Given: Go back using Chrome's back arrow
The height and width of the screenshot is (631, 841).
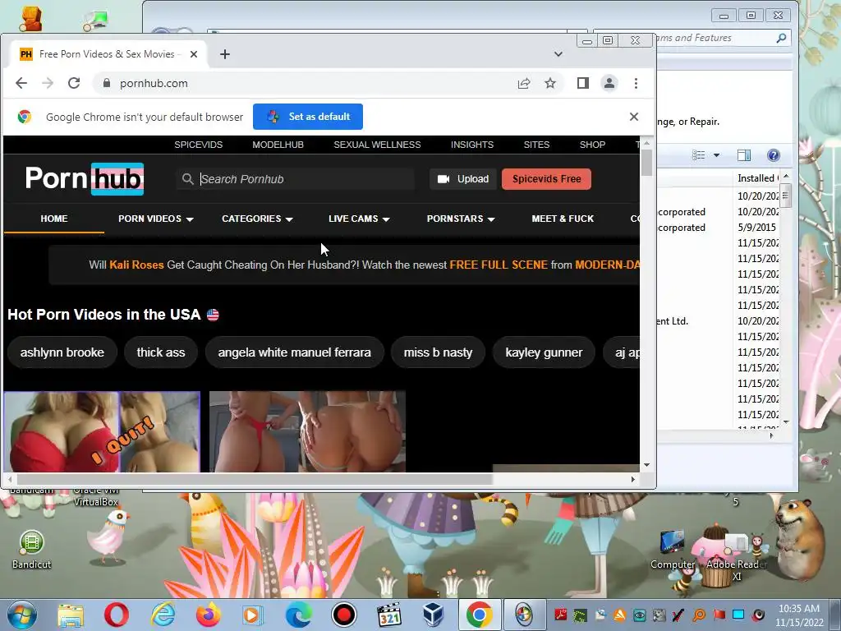Looking at the screenshot, I should pyautogui.click(x=21, y=83).
